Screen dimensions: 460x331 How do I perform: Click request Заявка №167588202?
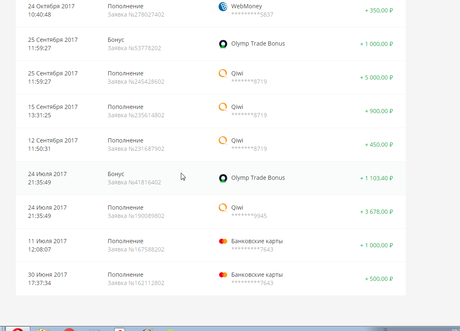[136, 249]
